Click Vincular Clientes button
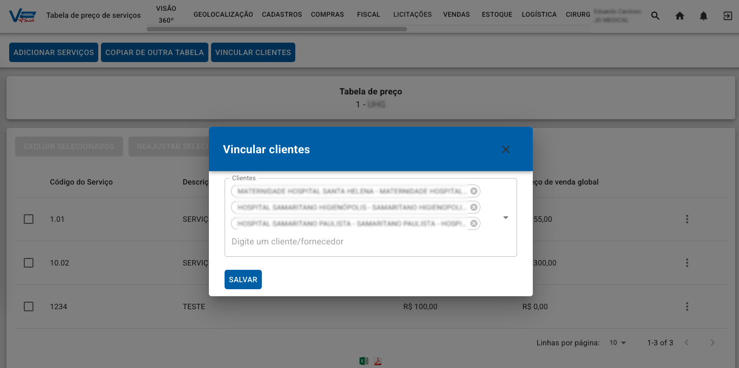 coord(253,52)
